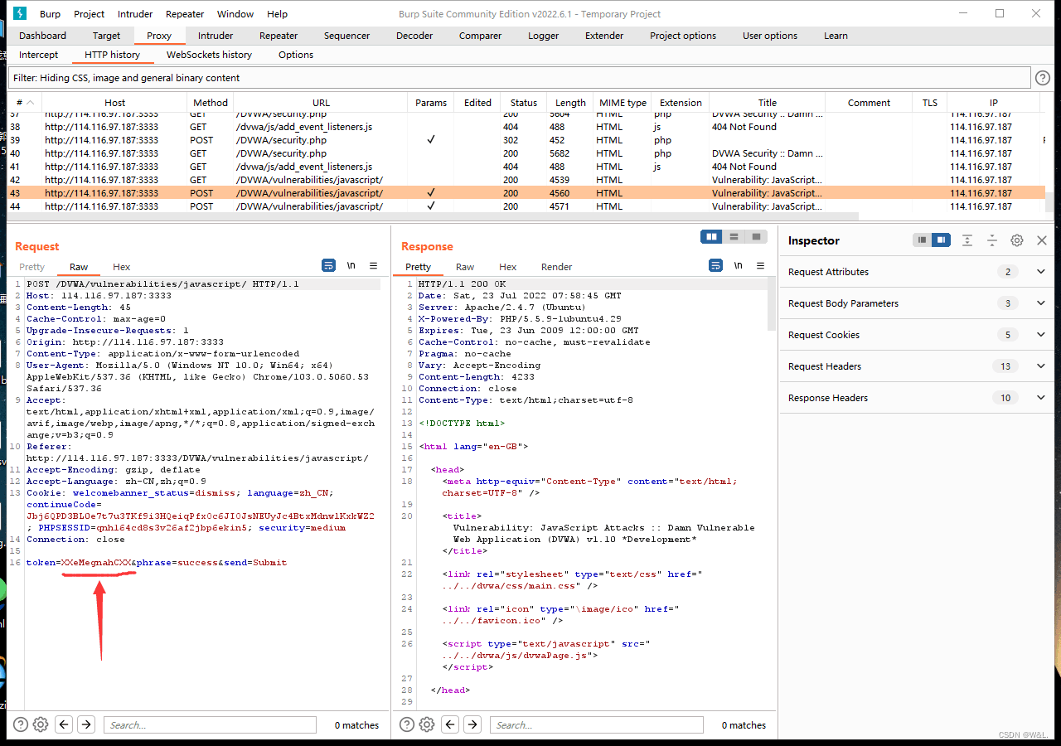Open Inspector settings gear
The height and width of the screenshot is (746, 1061).
1017,240
